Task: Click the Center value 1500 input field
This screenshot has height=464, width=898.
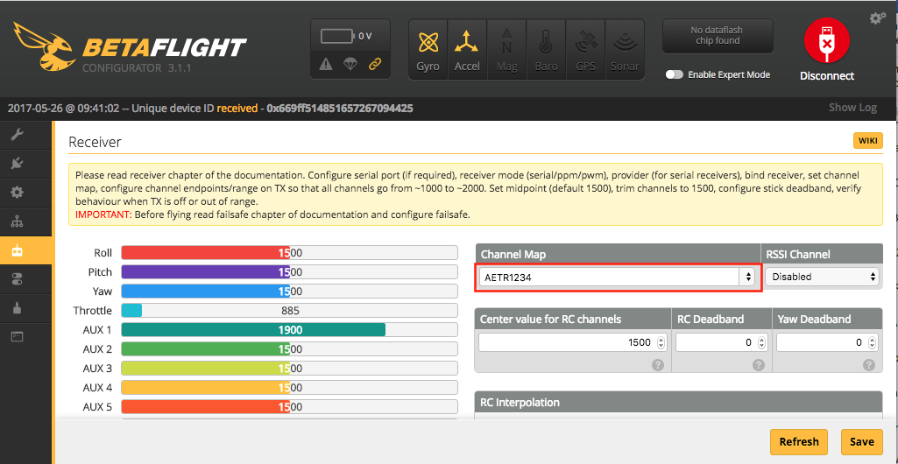Action: (x=573, y=342)
